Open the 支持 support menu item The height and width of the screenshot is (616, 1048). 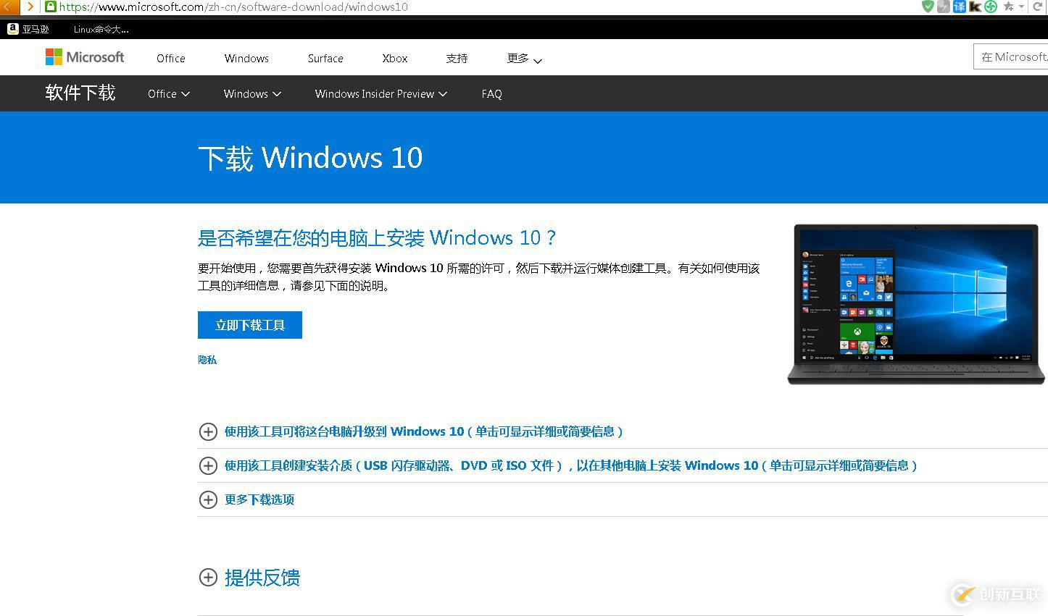457,59
